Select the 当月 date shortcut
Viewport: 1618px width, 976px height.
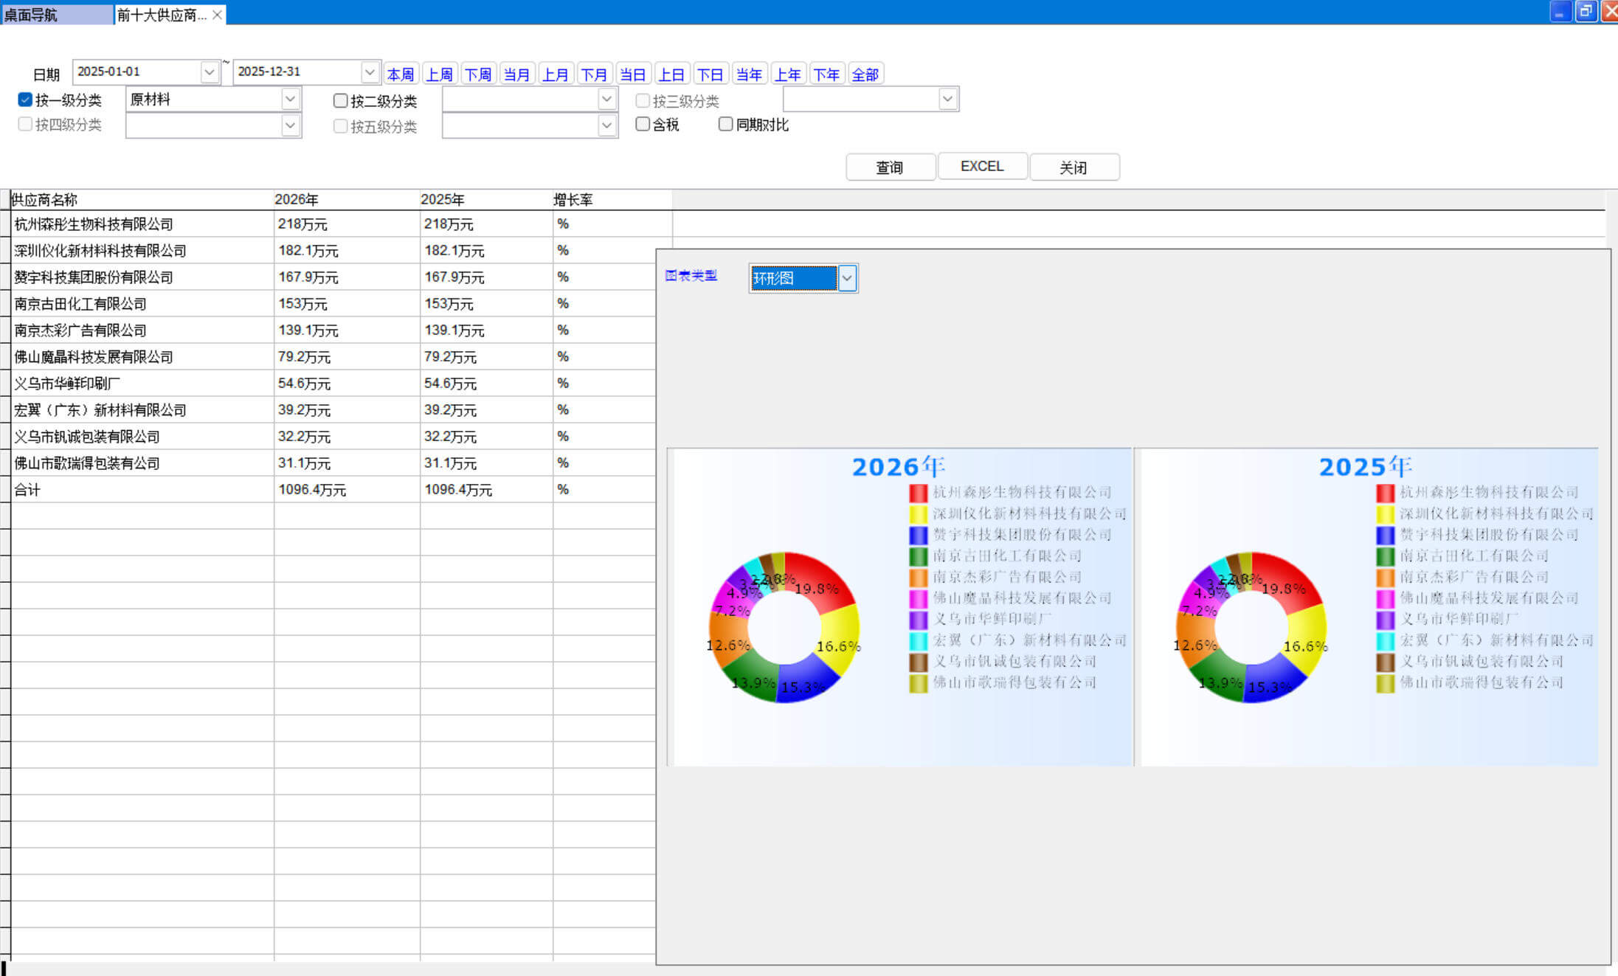[x=516, y=75]
